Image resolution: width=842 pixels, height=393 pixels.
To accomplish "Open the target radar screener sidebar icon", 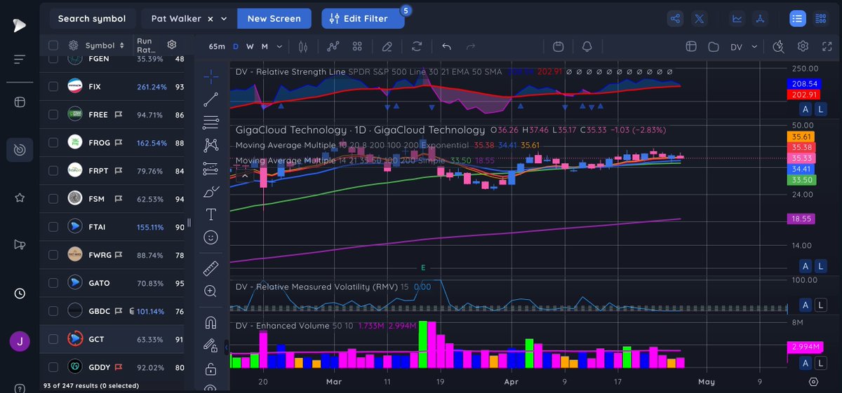I will [x=20, y=149].
